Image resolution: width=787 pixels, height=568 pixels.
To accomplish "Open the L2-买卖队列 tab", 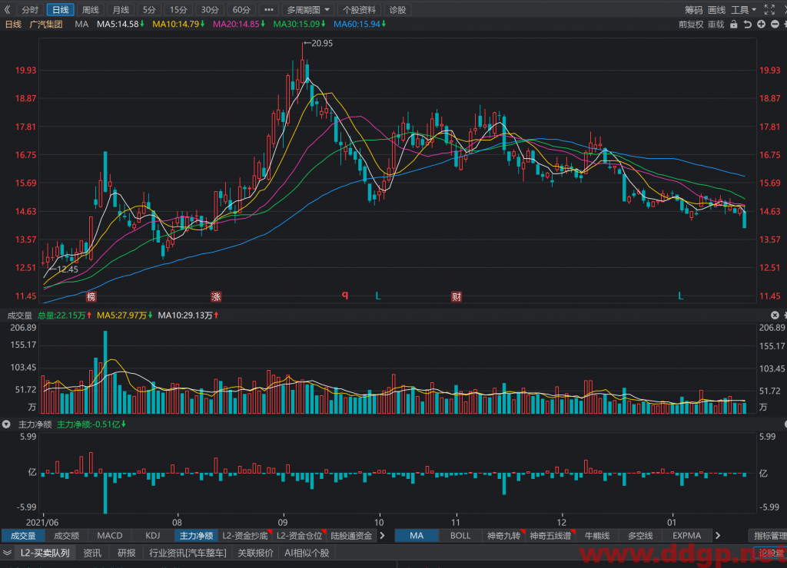I will coord(45,553).
